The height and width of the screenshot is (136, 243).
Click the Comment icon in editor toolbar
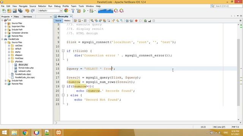point(145,21)
